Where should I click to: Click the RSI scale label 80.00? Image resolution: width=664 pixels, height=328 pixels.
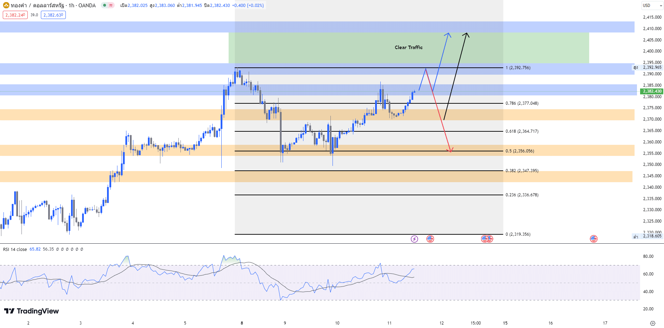pyautogui.click(x=648, y=256)
